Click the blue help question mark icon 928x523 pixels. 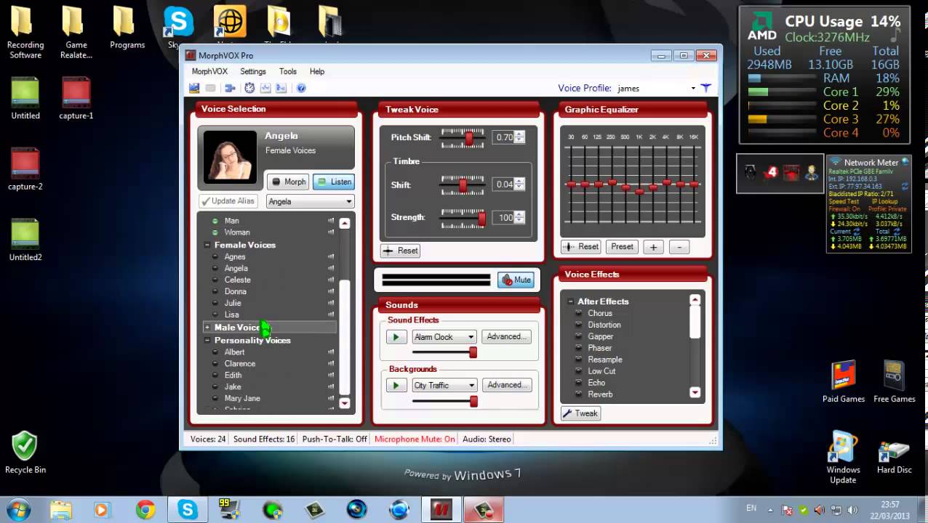301,88
